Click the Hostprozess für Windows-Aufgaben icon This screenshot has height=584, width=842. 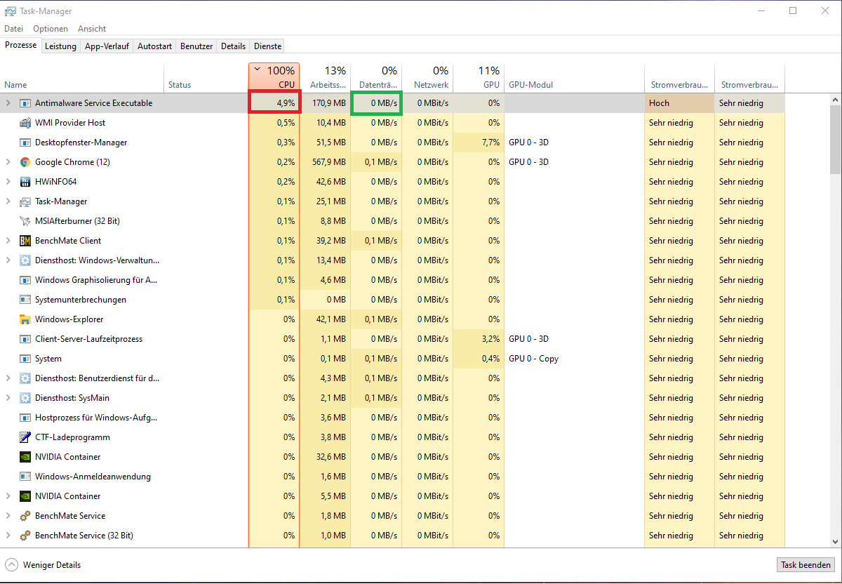pyautogui.click(x=25, y=418)
